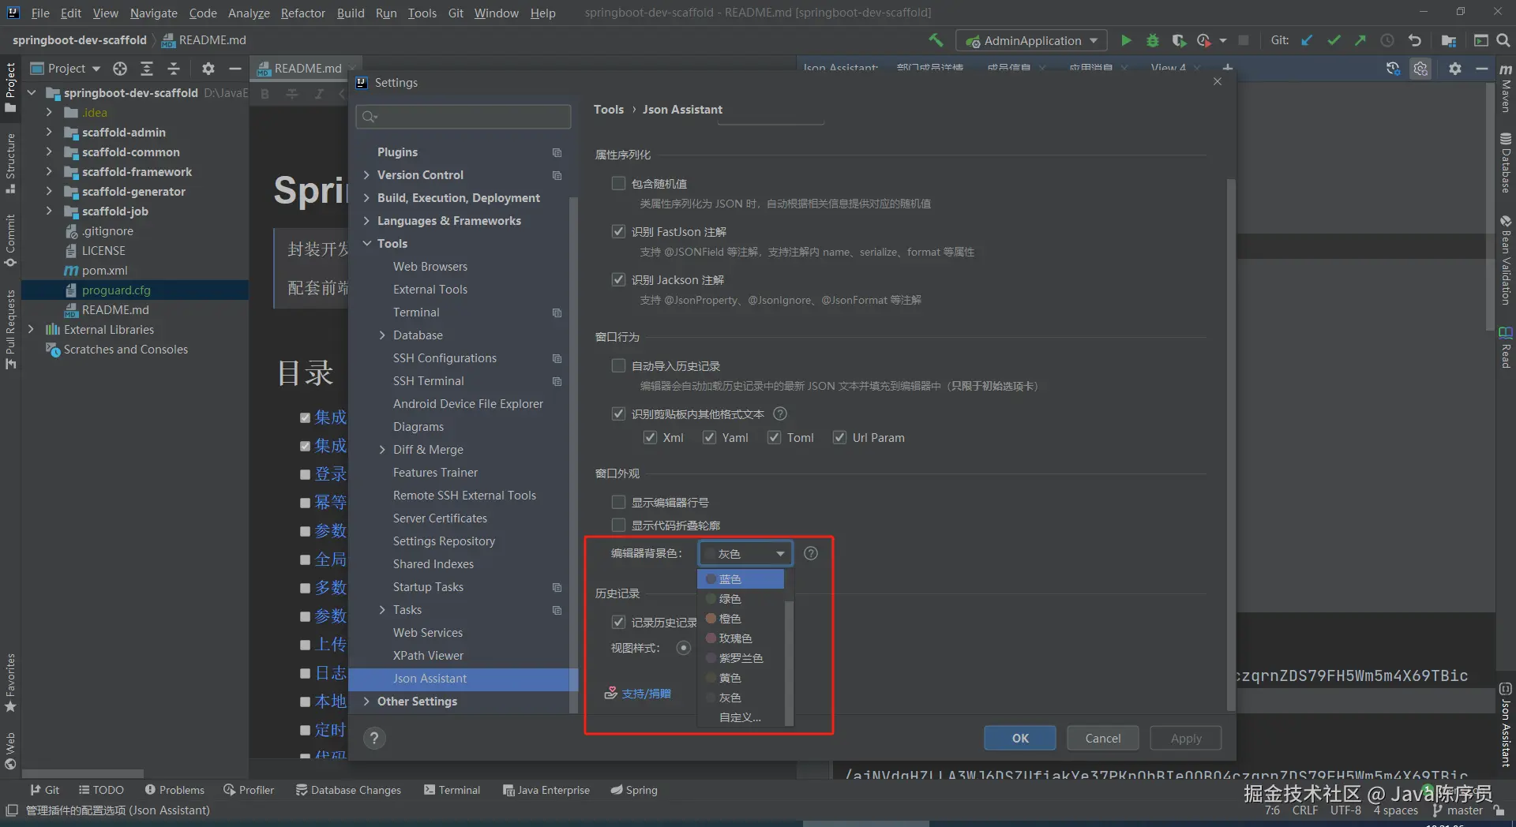Viewport: 1516px width, 827px height.
Task: Confirm settings with OK button
Action: pyautogui.click(x=1020, y=738)
